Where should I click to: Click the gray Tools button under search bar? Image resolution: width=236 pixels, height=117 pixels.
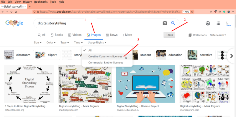[x=169, y=35]
